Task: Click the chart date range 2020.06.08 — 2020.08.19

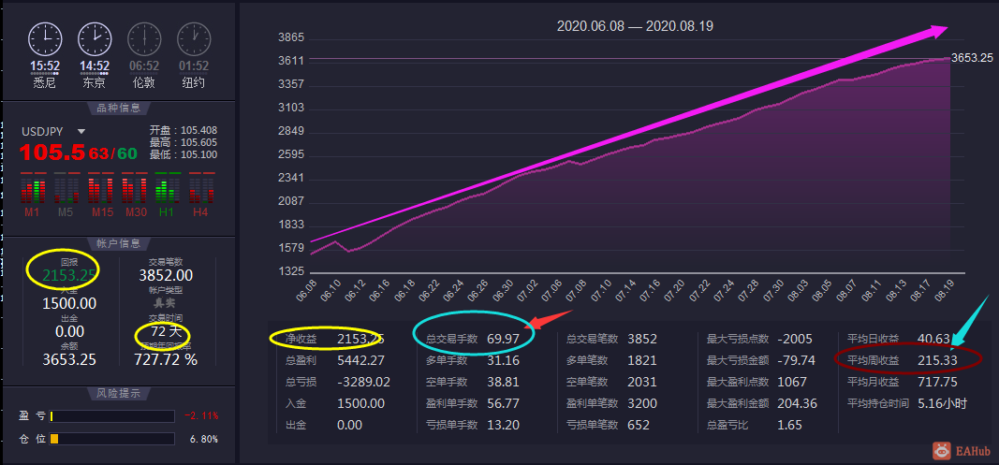Action: pos(635,26)
